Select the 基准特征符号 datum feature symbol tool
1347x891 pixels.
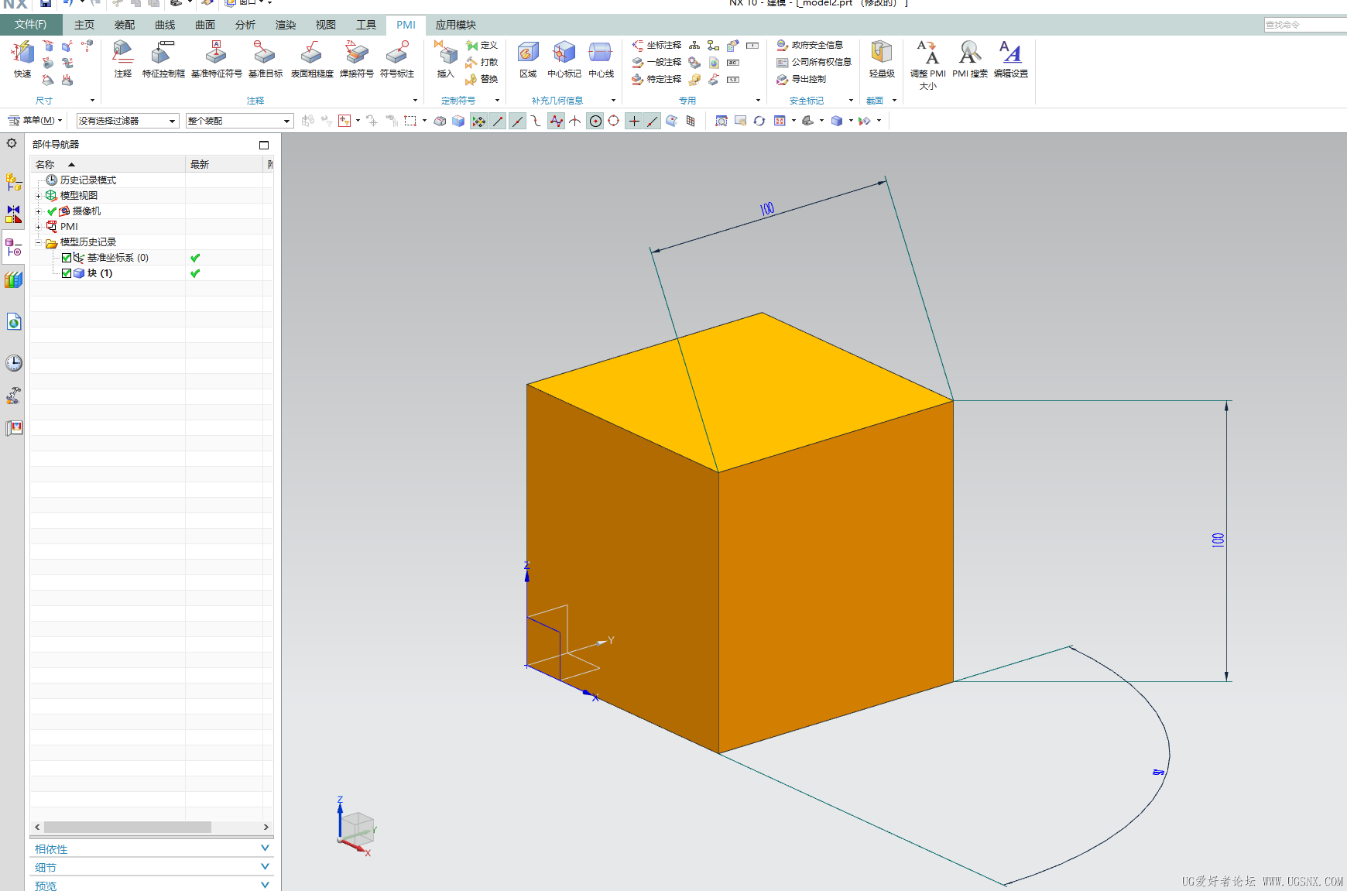[216, 60]
